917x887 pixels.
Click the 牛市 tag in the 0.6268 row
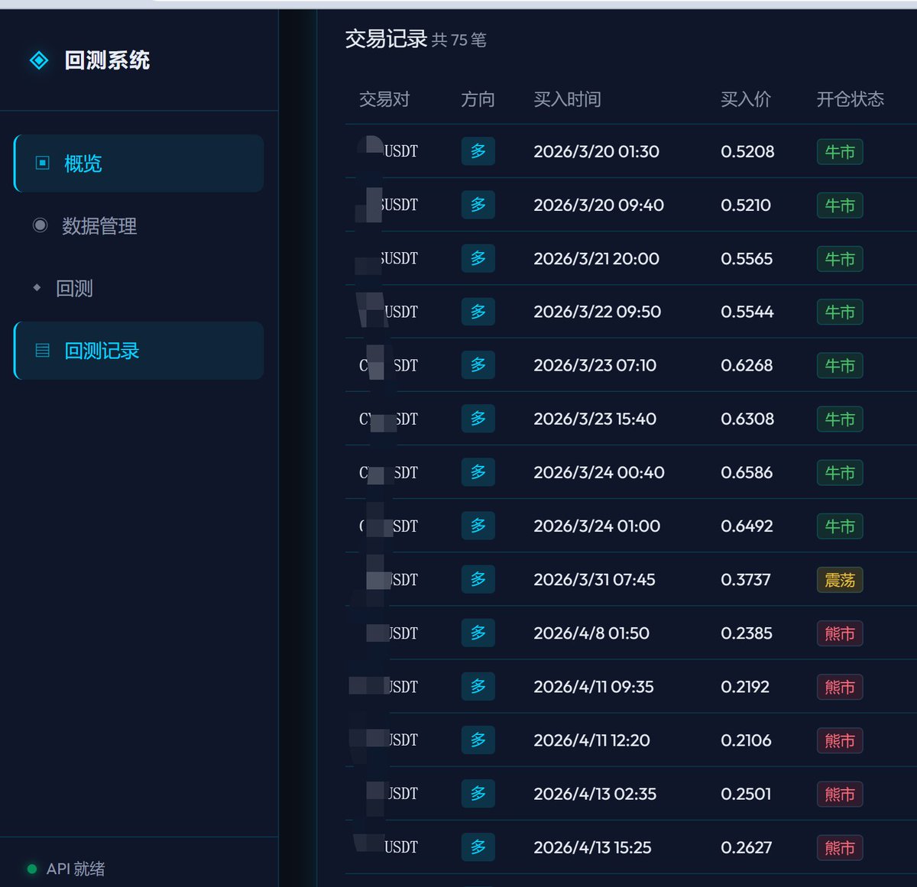coord(840,366)
